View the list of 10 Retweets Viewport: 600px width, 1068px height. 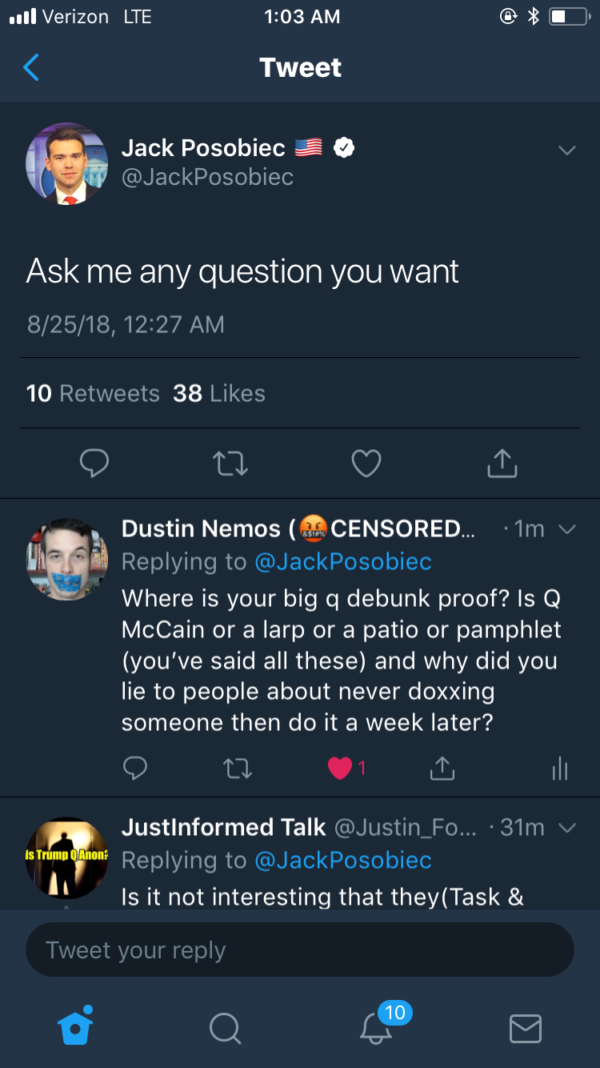[x=93, y=393]
